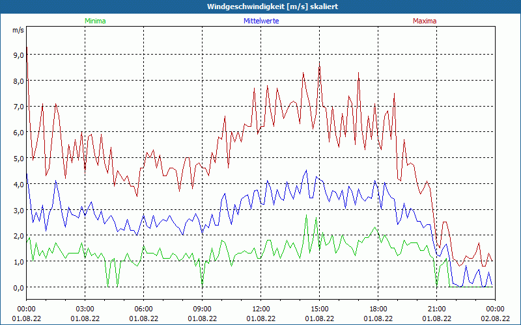
Task: Select the green 'Minima' legend label
Action: (95, 21)
